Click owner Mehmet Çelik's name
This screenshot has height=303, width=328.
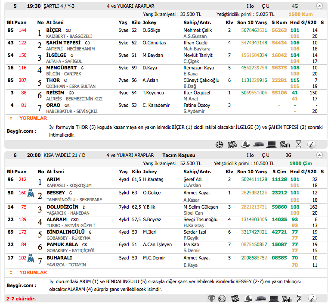[198, 30]
